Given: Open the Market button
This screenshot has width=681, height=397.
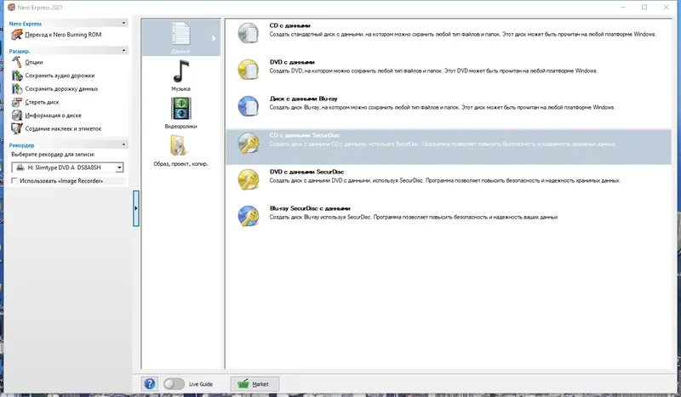Looking at the screenshot, I should point(255,384).
